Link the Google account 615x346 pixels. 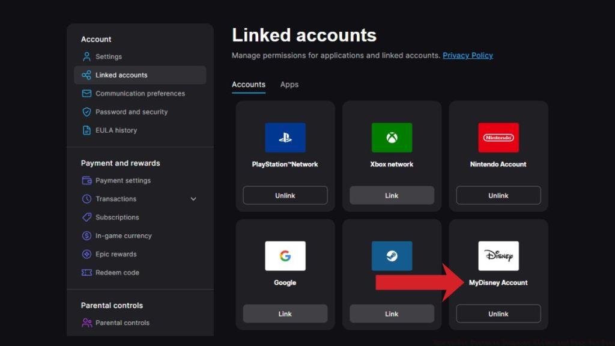pos(285,314)
